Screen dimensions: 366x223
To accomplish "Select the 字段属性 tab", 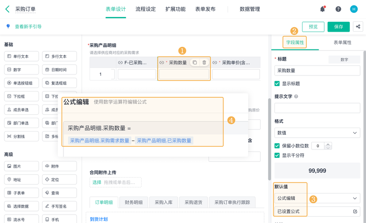I will tap(295, 42).
